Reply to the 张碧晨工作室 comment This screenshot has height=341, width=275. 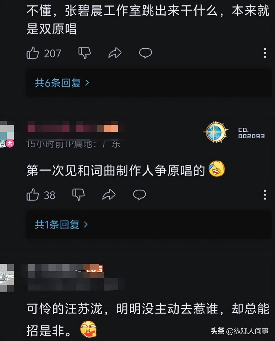click(145, 53)
